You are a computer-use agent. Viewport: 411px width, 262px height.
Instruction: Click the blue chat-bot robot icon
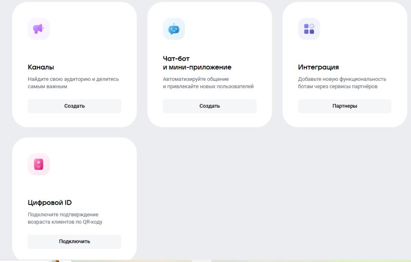click(174, 29)
